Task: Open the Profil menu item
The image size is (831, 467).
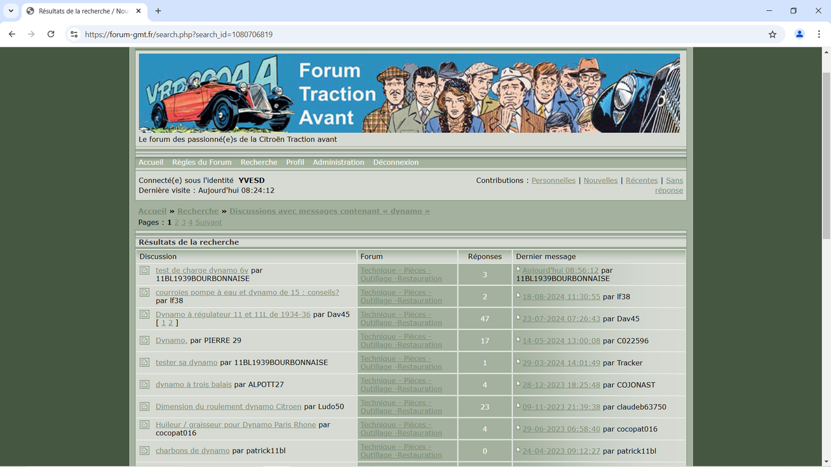Action: pos(295,162)
